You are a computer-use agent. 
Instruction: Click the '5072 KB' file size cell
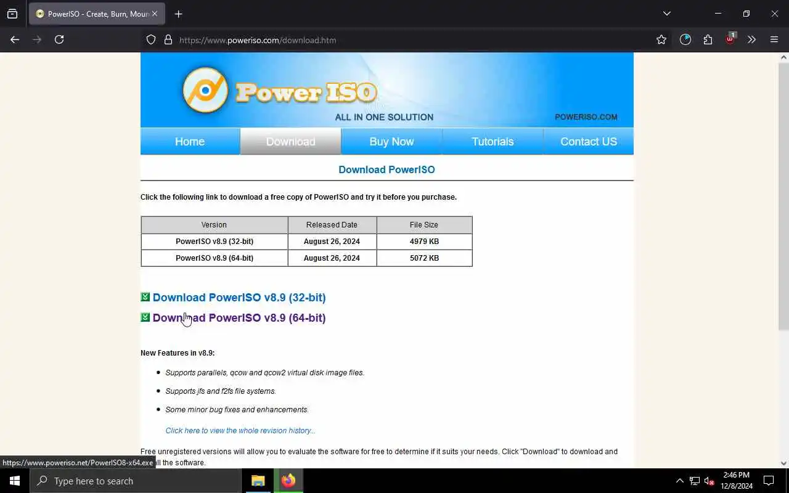tap(424, 258)
